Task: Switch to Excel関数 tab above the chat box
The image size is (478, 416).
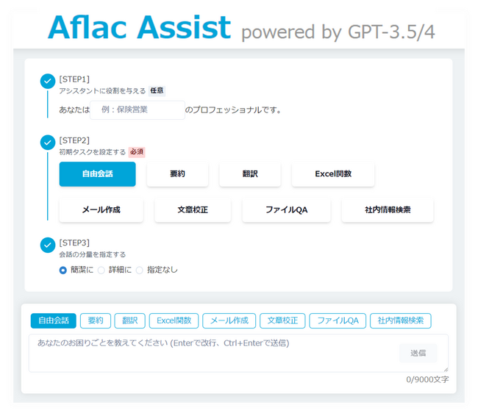Action: pos(174,320)
